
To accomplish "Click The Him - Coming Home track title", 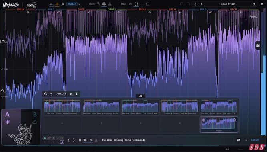I will click(123, 140).
